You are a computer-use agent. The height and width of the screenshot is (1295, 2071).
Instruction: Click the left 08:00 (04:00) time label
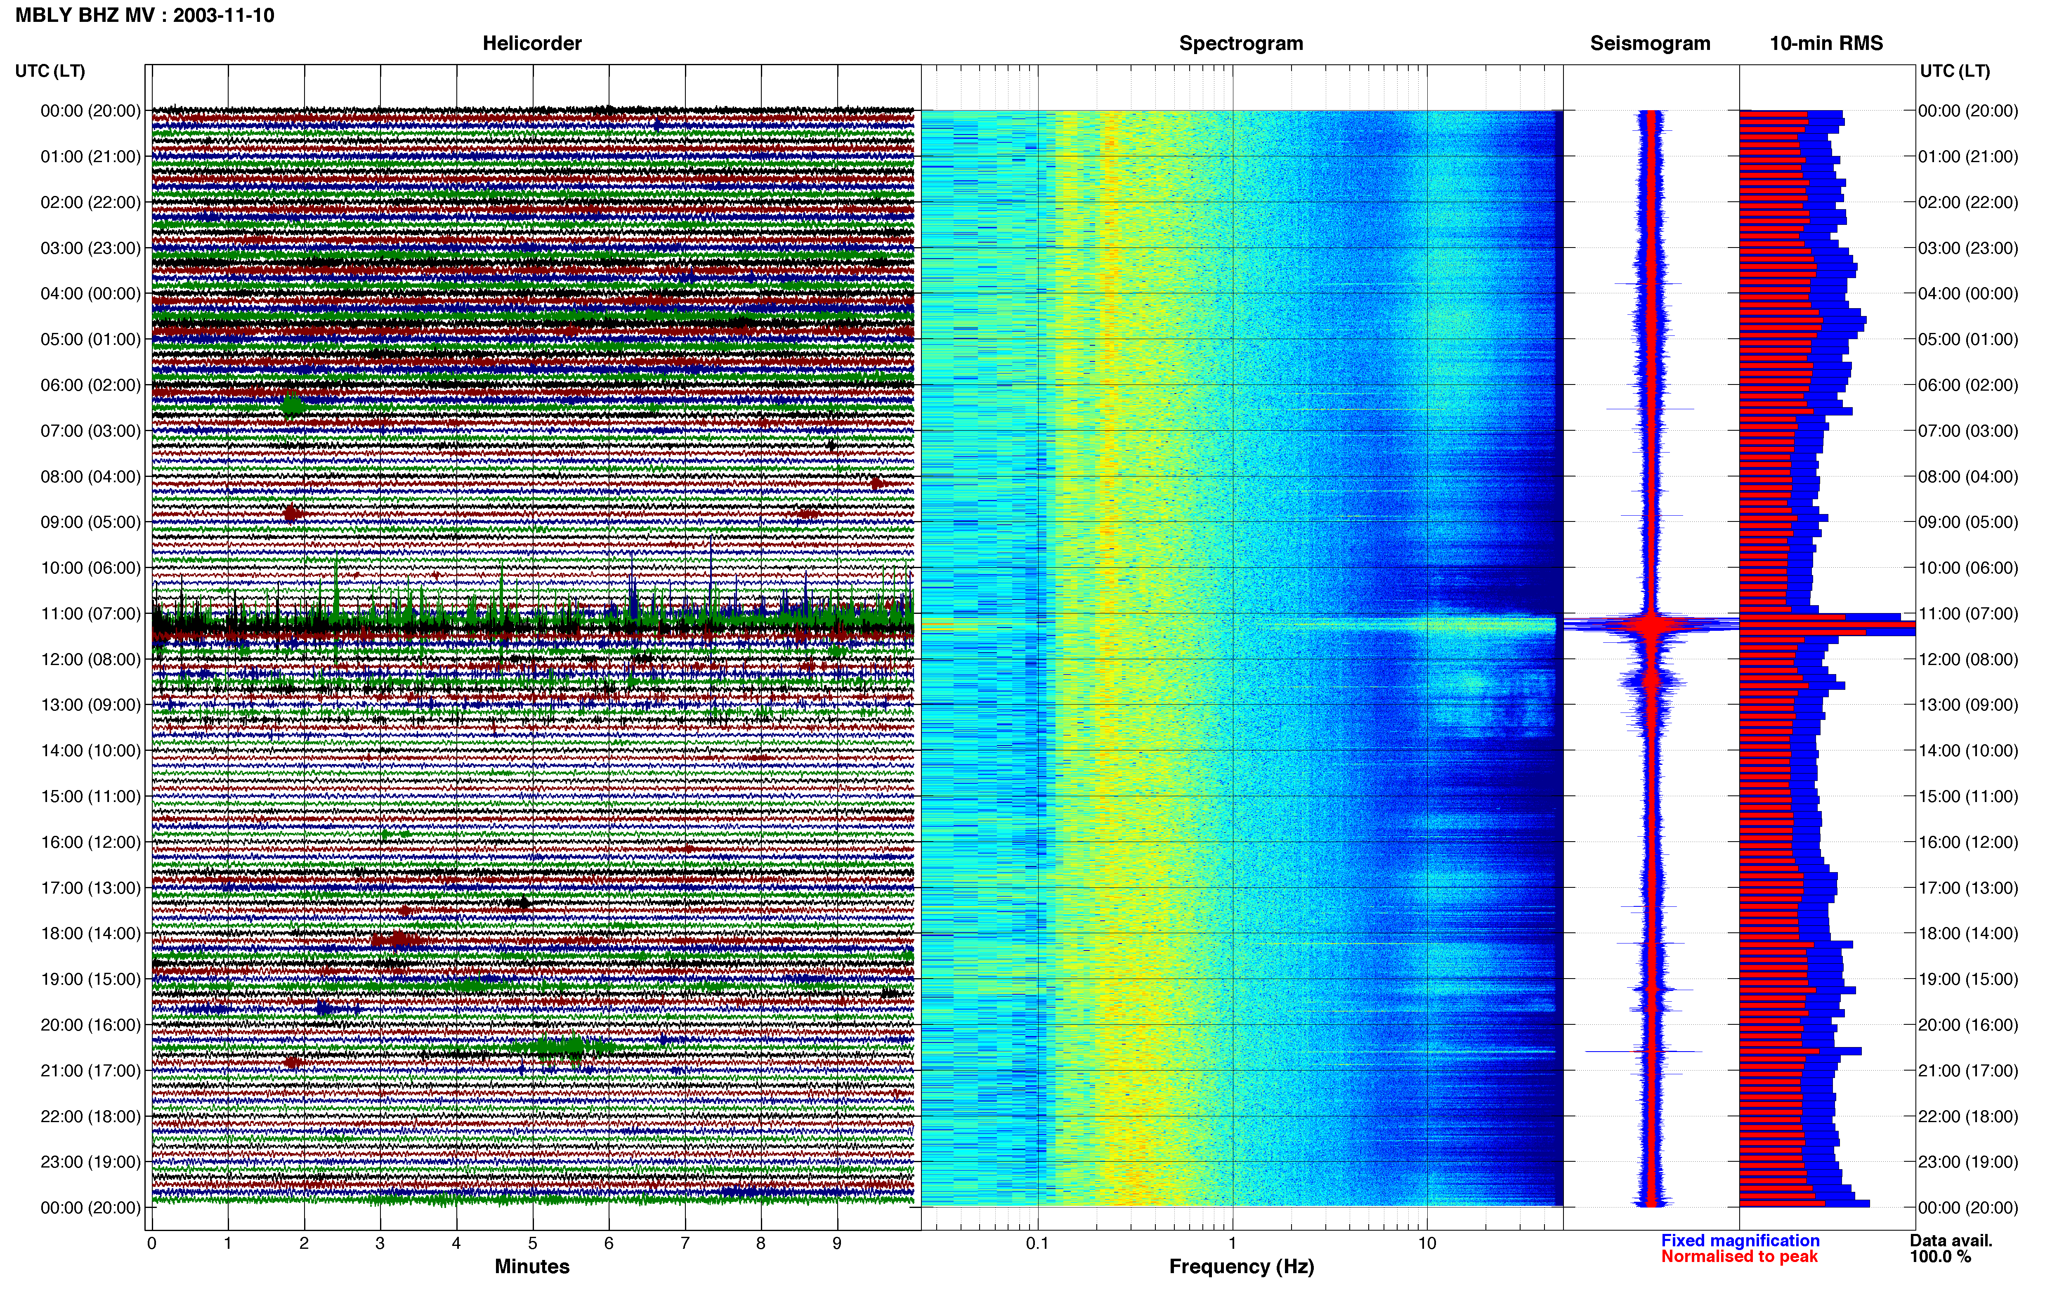91,476
